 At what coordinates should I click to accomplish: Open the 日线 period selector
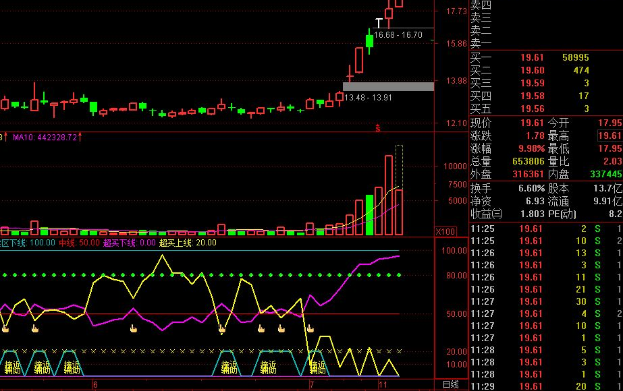[x=451, y=384]
